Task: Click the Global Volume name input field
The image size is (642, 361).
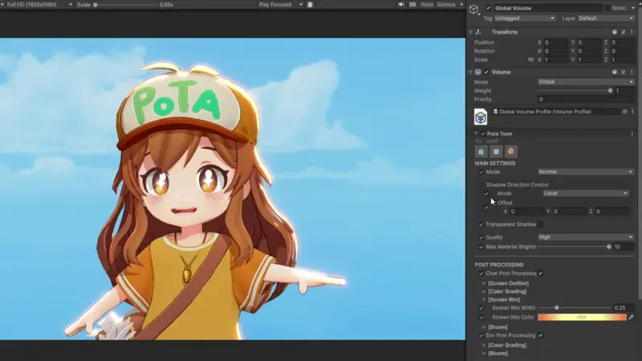Action: tap(548, 8)
